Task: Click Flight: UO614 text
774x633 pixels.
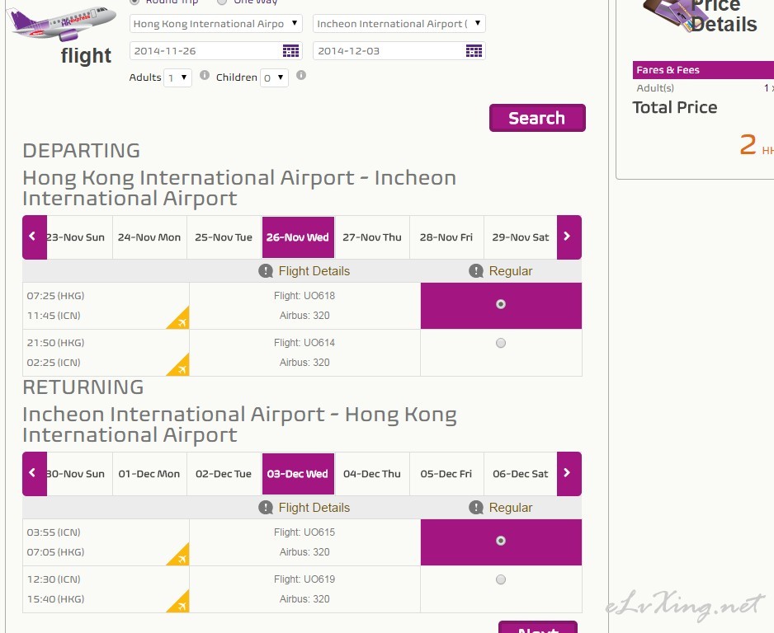Action: pos(304,343)
